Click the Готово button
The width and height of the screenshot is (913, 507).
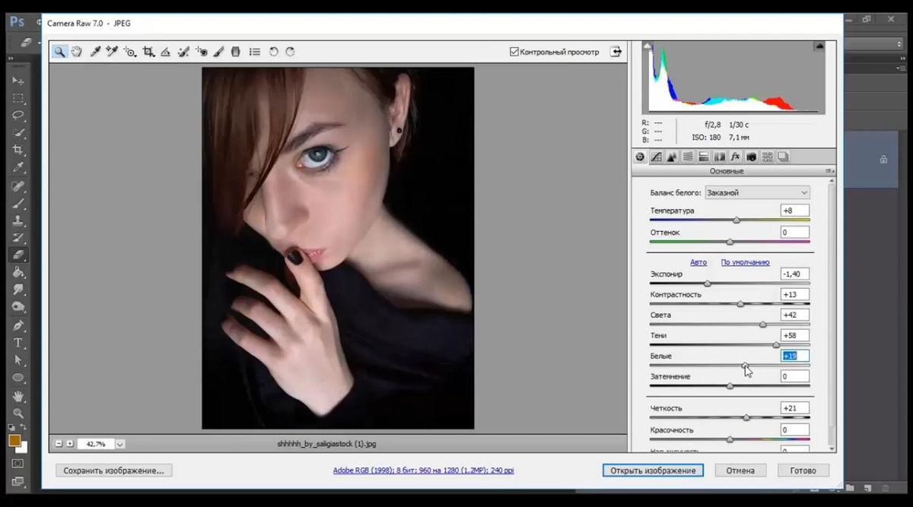coord(803,471)
